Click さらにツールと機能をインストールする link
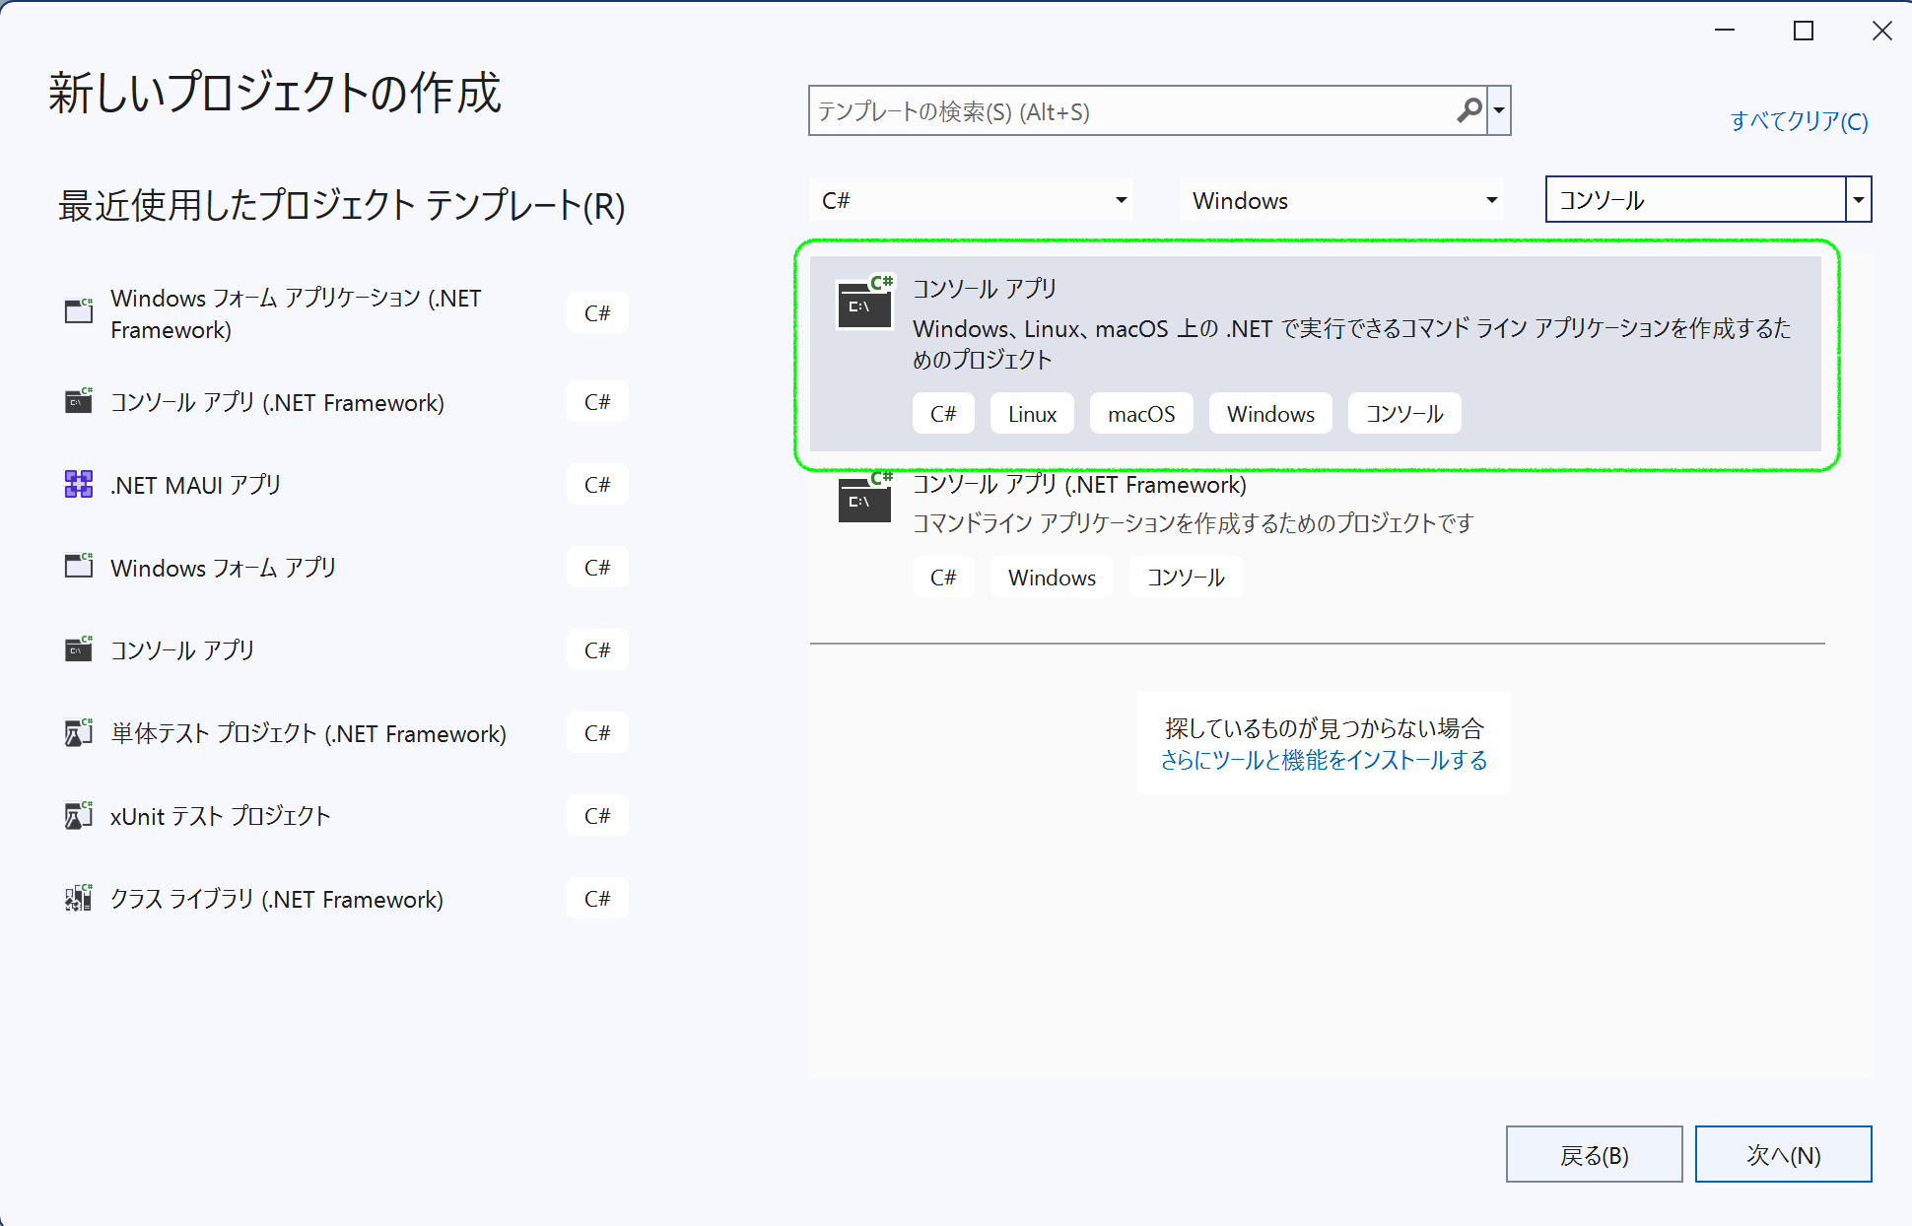1912x1226 pixels. click(1324, 760)
